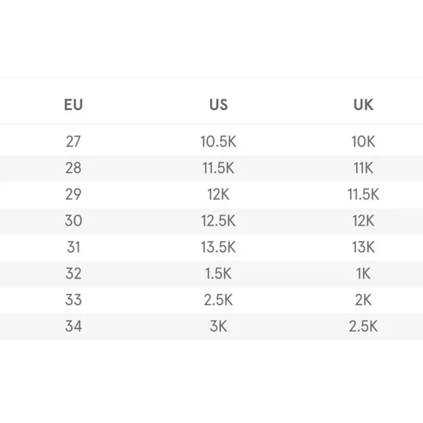423x423 pixels.
Task: Click US size 11.5K cell
Action: 219,168
